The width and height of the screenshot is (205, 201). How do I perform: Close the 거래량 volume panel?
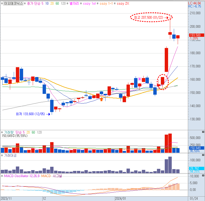click(x=203, y=132)
